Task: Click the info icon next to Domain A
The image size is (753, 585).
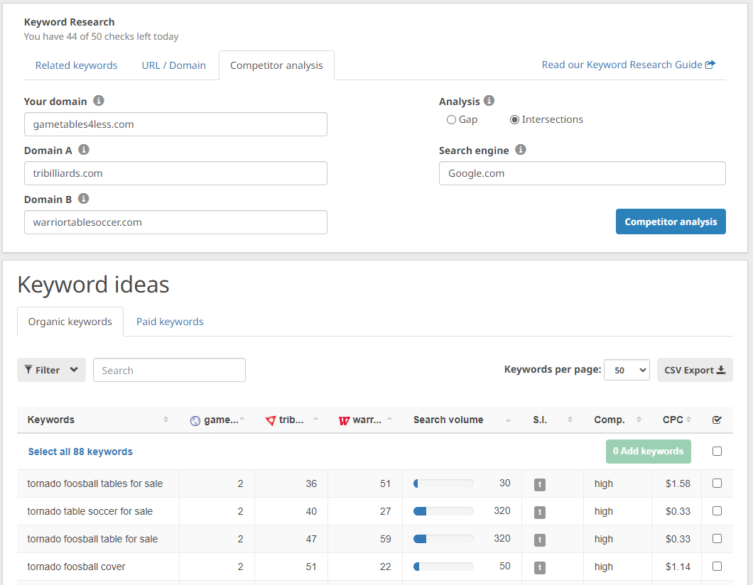Action: [x=84, y=150]
